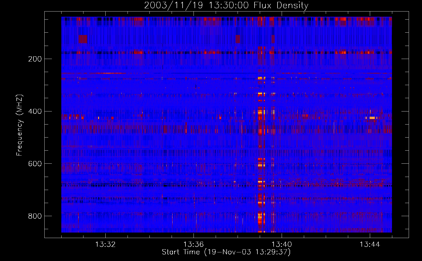Click the orange patch near 13:44 above 400 MHz
The image size is (422, 261).
pos(372,118)
